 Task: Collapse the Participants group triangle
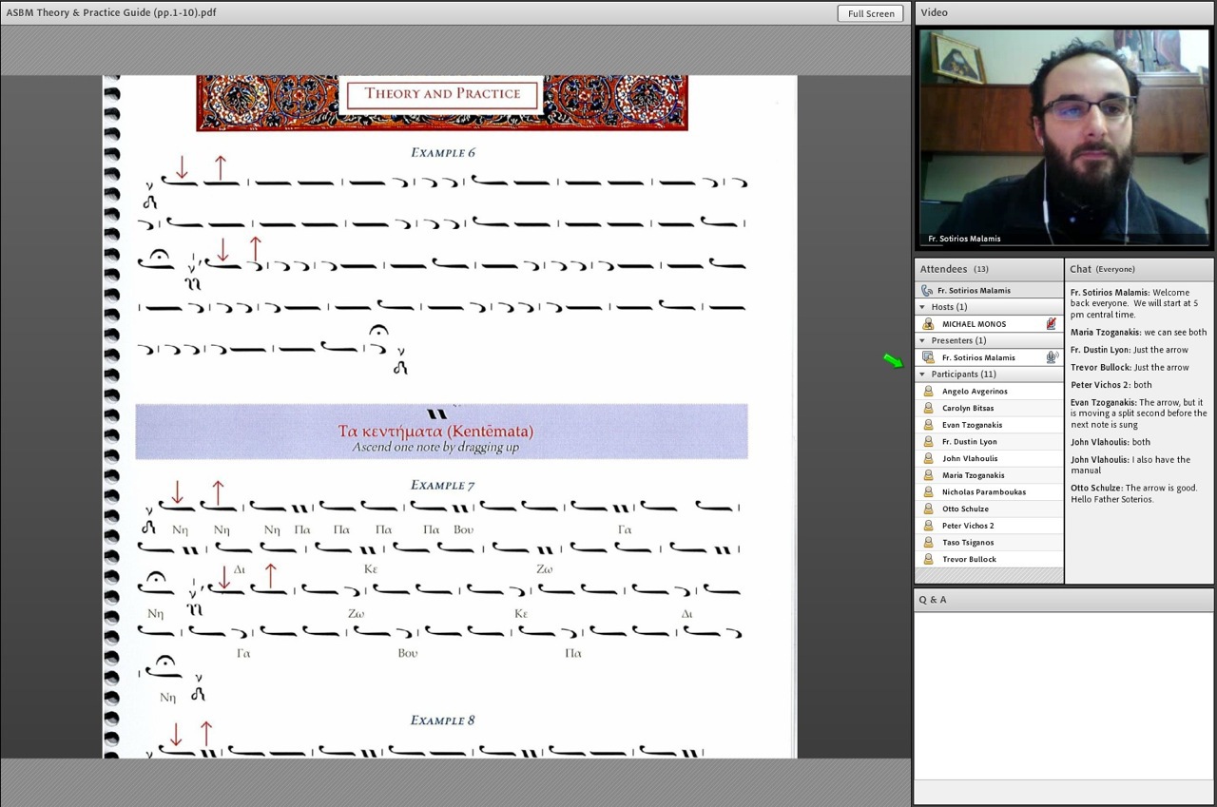tap(922, 375)
